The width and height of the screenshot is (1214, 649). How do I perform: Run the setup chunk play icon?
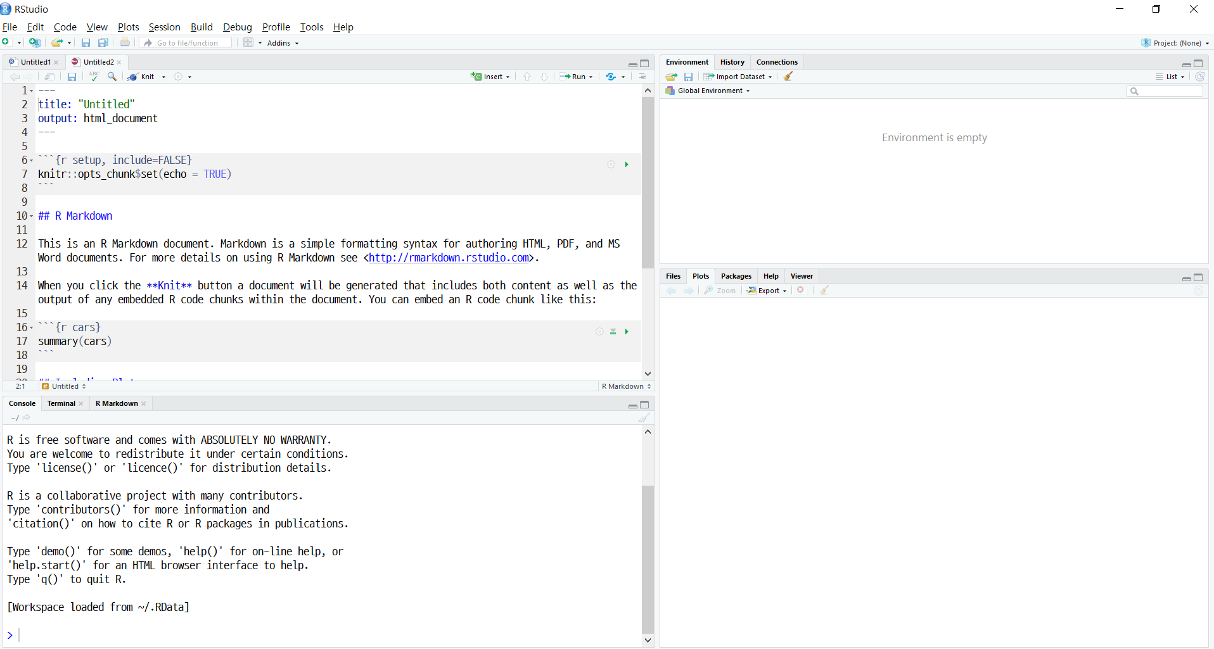point(627,165)
